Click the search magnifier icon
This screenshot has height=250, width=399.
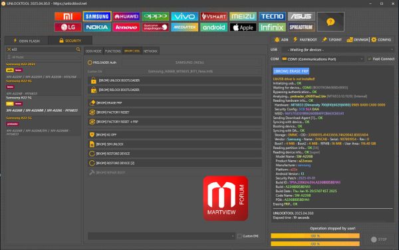click(x=78, y=49)
